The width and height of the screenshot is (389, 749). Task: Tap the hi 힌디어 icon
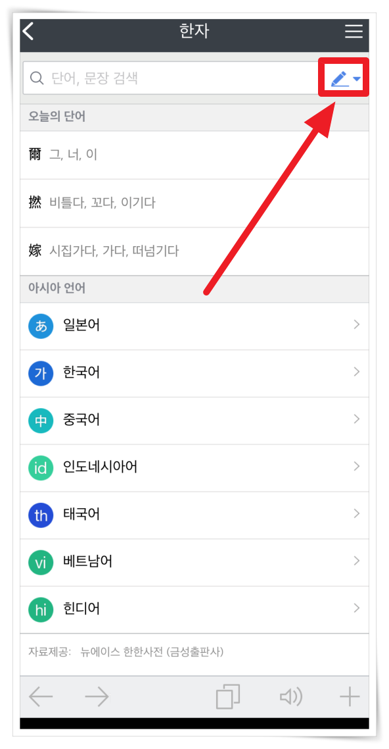41,609
